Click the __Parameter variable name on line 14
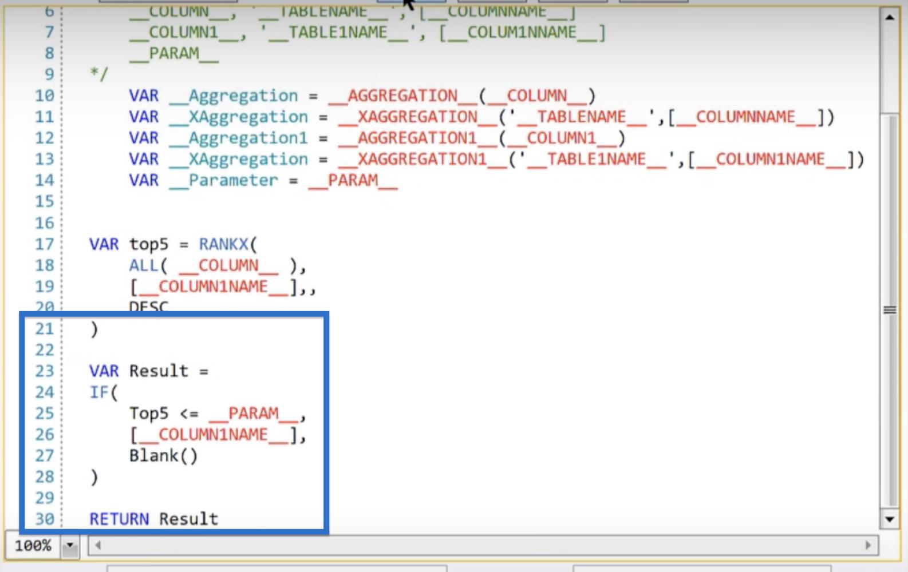The height and width of the screenshot is (572, 908). [x=224, y=181]
